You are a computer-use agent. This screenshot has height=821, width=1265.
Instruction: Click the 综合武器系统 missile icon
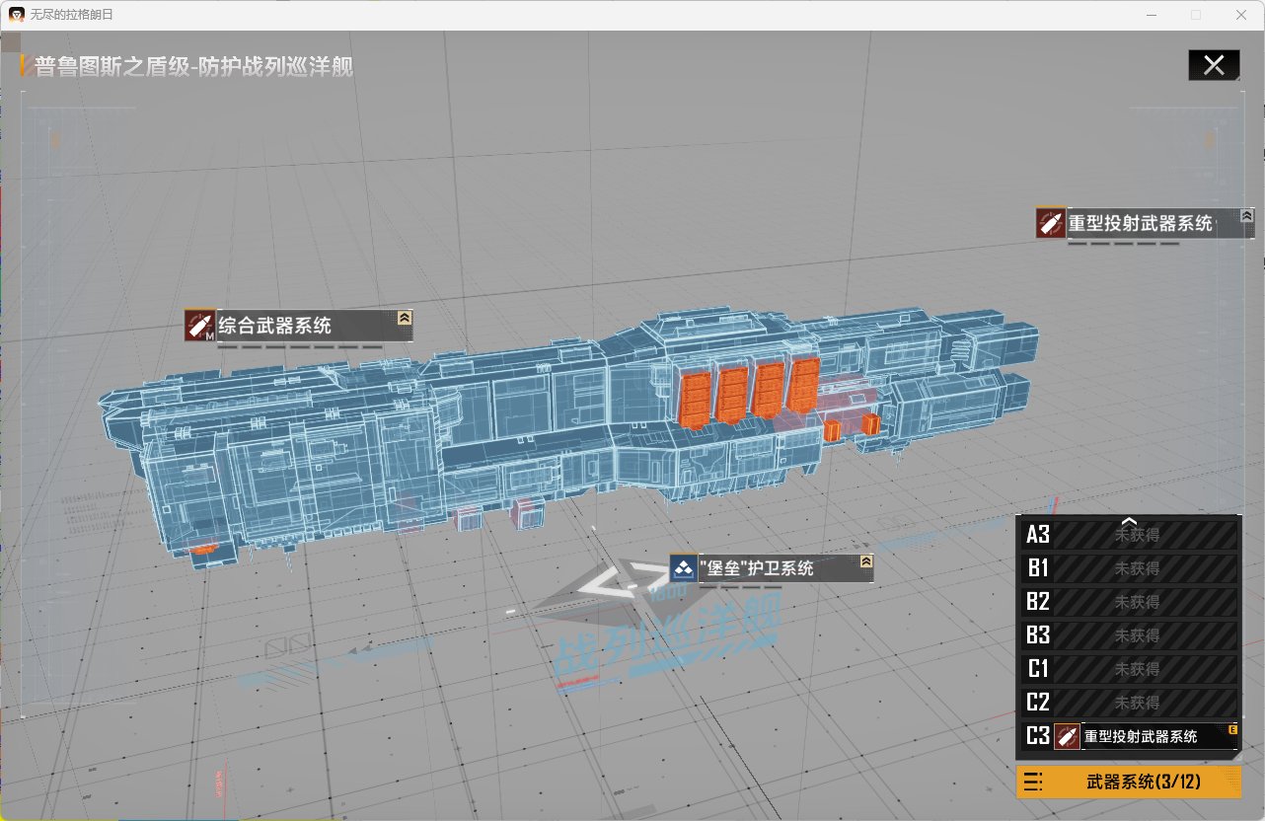pyautogui.click(x=199, y=325)
